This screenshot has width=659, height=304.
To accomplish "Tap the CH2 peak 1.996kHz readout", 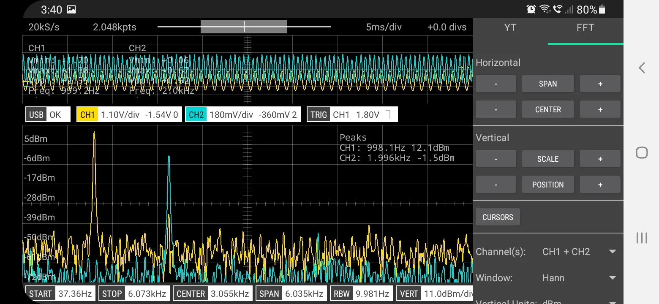I will tap(397, 158).
